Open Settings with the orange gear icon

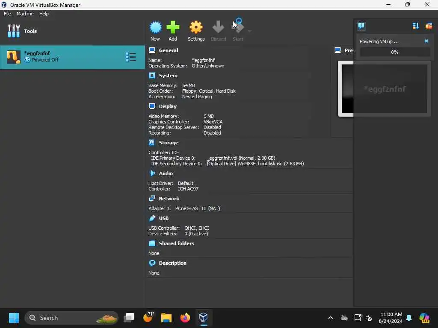(196, 27)
